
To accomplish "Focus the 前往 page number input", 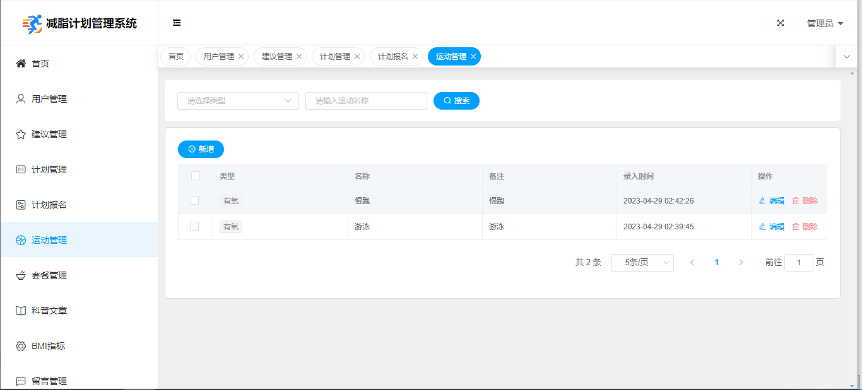I will click(799, 263).
